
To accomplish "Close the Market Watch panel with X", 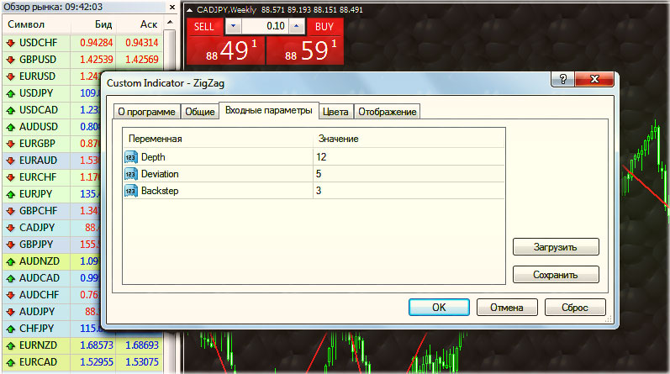I will pyautogui.click(x=171, y=7).
